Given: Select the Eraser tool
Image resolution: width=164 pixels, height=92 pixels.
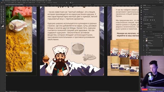Looking at the screenshot, I should (3, 15).
